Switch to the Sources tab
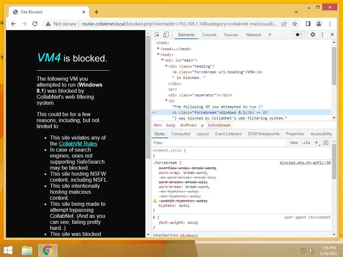Screen dimensions: 343x257 coord(231,35)
